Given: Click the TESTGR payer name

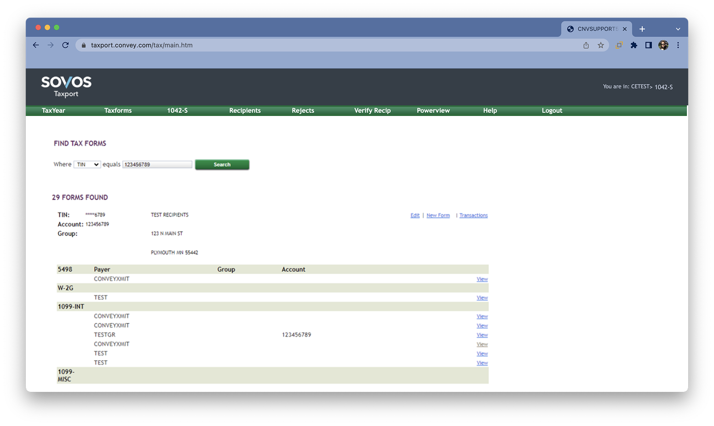Looking at the screenshot, I should pos(104,335).
